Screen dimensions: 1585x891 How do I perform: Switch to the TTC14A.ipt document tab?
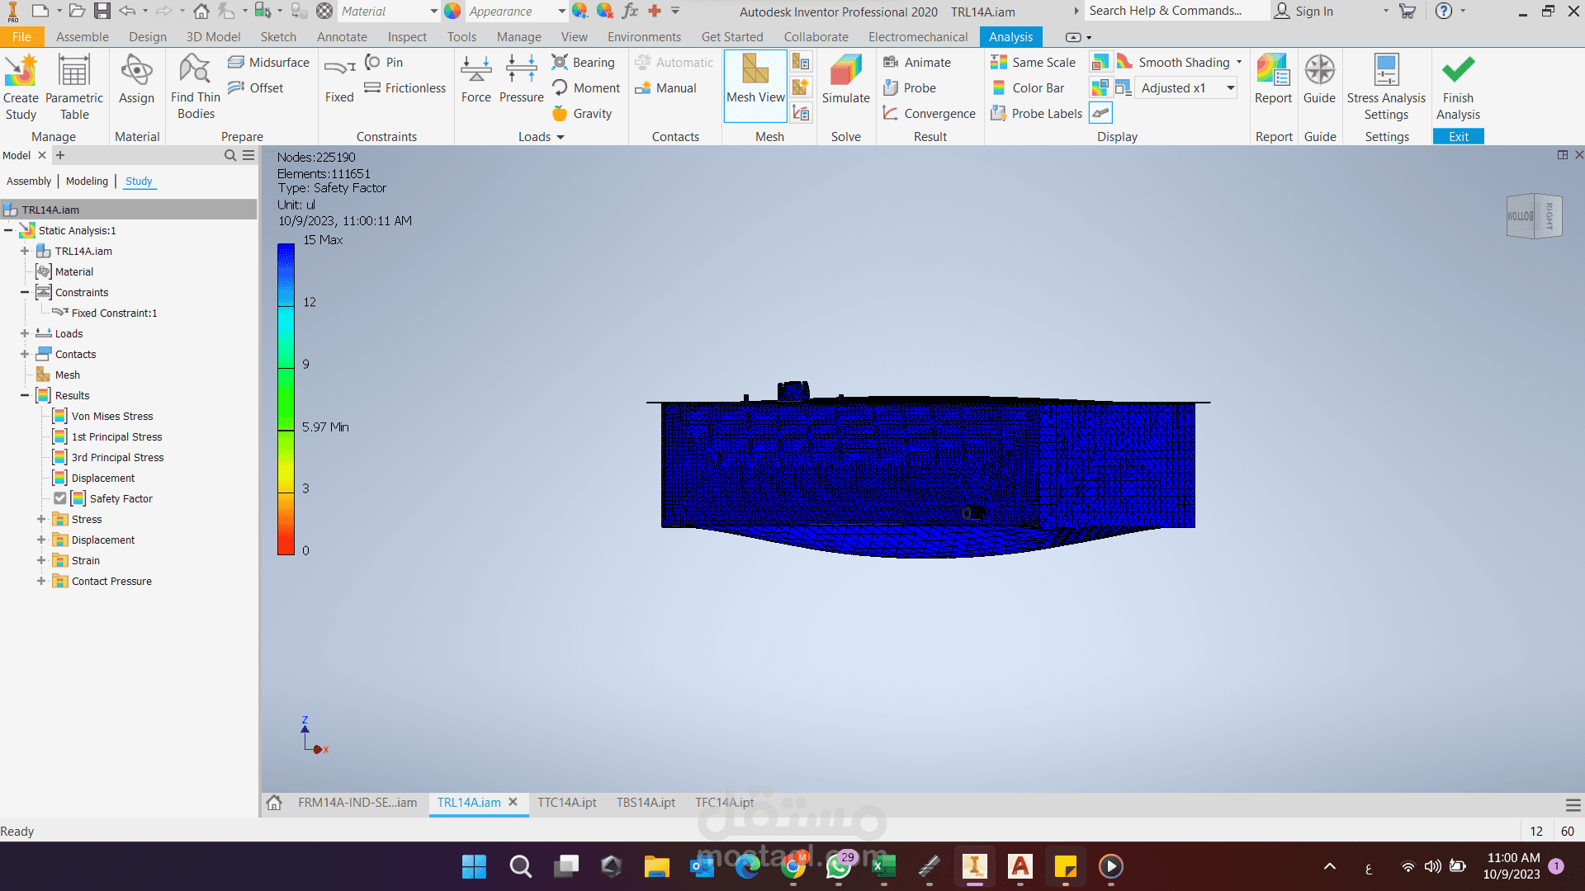click(566, 802)
